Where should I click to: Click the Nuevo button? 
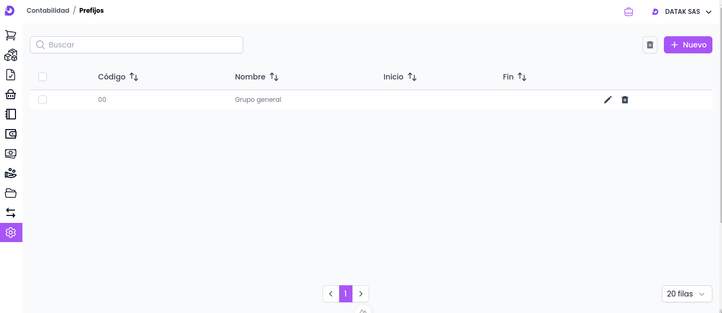pos(688,45)
